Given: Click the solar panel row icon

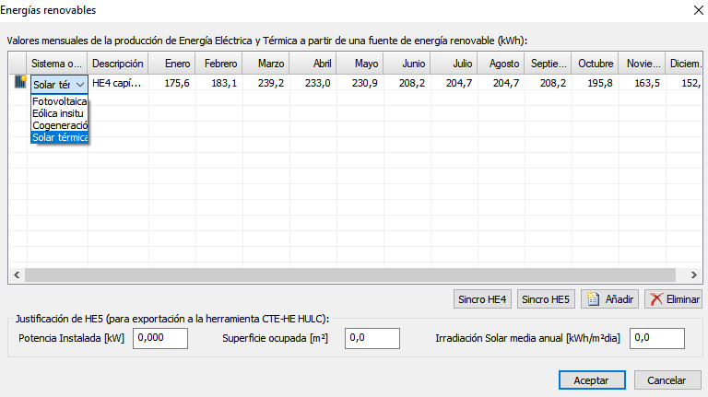Looking at the screenshot, I should (18, 83).
